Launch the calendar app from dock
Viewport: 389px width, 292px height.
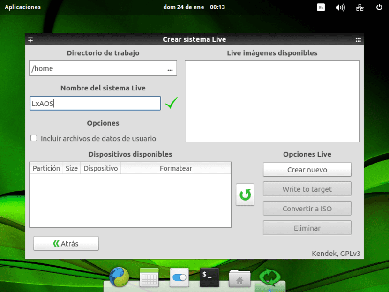(x=149, y=277)
